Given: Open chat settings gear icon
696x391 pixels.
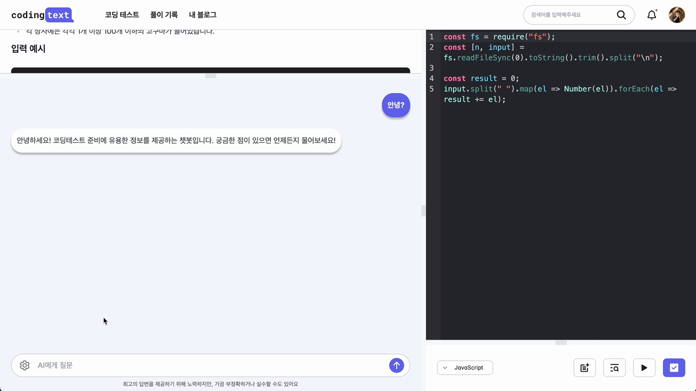Looking at the screenshot, I should [x=25, y=366].
